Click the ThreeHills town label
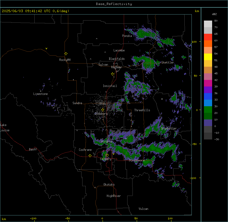 142,110
